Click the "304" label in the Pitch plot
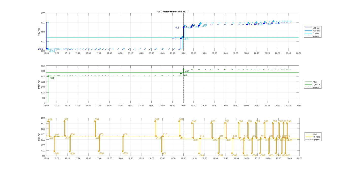 point(52,78)
